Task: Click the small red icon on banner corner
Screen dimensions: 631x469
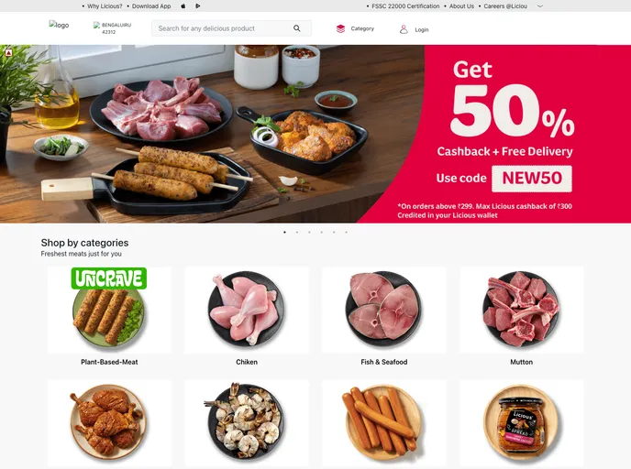Action: click(x=8, y=52)
